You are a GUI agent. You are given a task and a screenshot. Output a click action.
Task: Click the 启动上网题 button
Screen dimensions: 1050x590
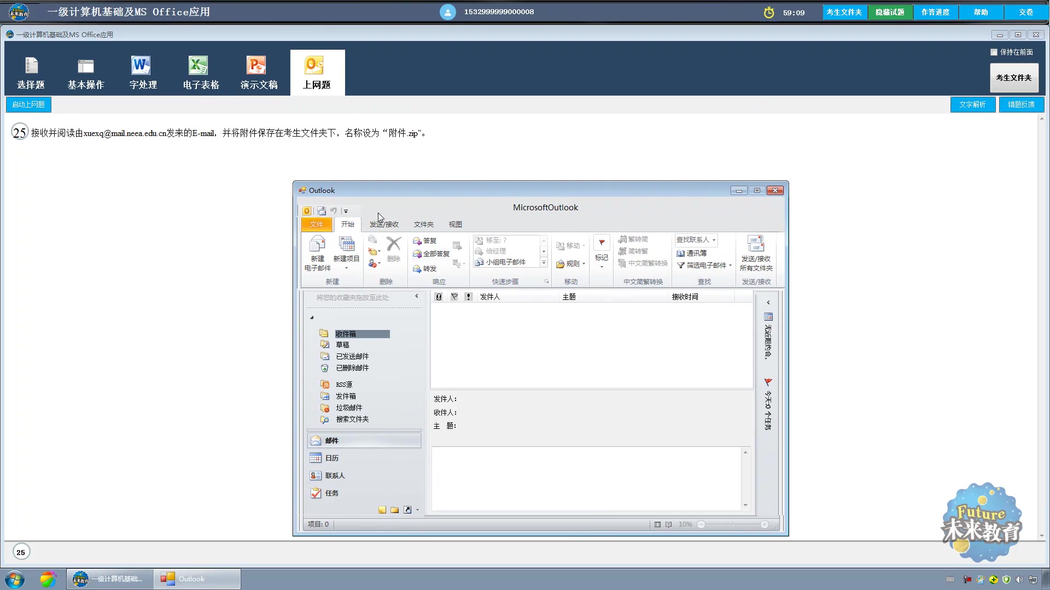pyautogui.click(x=28, y=104)
